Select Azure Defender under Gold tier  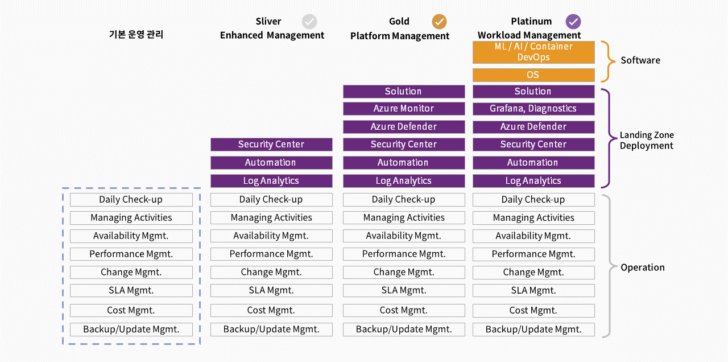coord(404,127)
